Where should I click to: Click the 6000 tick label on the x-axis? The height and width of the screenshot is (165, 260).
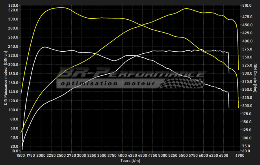coord(204,156)
